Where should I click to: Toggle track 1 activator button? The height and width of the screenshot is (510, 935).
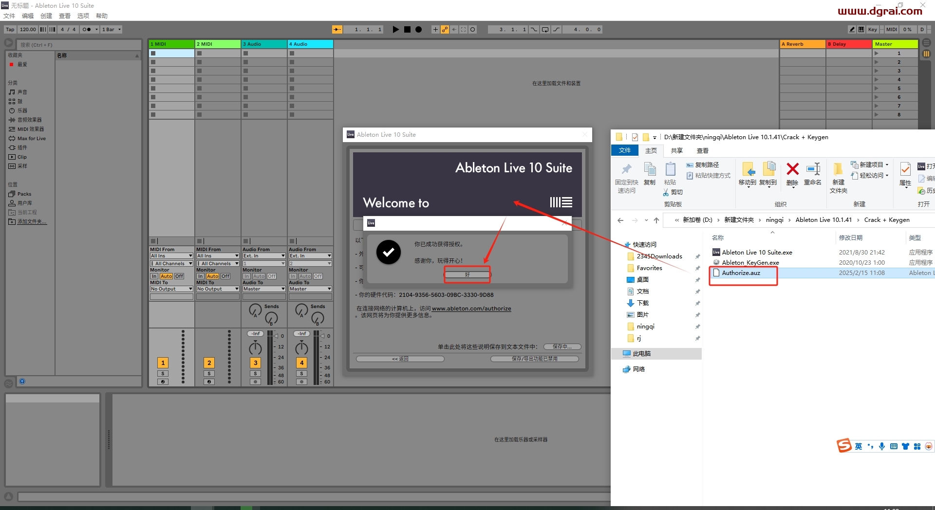tap(163, 363)
